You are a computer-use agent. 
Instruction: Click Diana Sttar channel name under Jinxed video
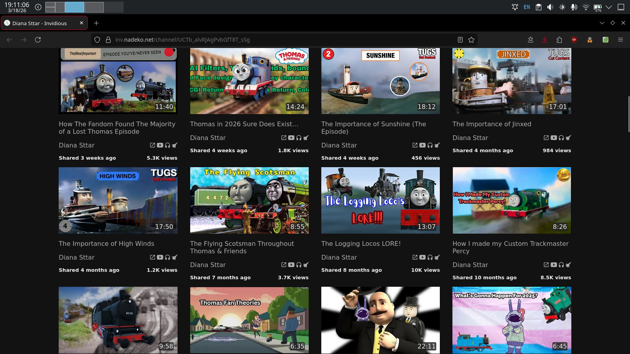click(470, 138)
